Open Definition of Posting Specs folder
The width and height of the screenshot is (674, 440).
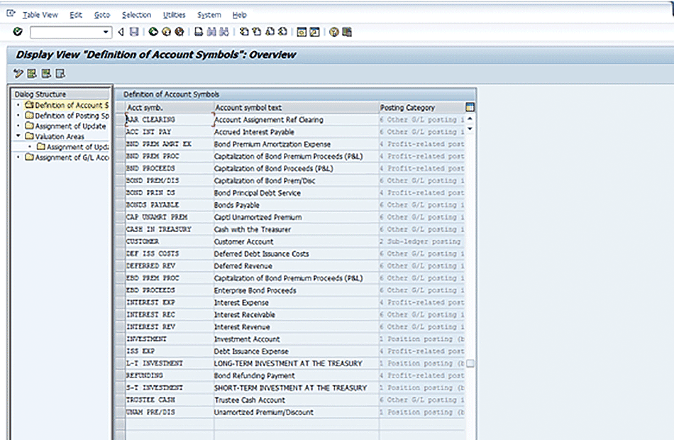tap(29, 116)
